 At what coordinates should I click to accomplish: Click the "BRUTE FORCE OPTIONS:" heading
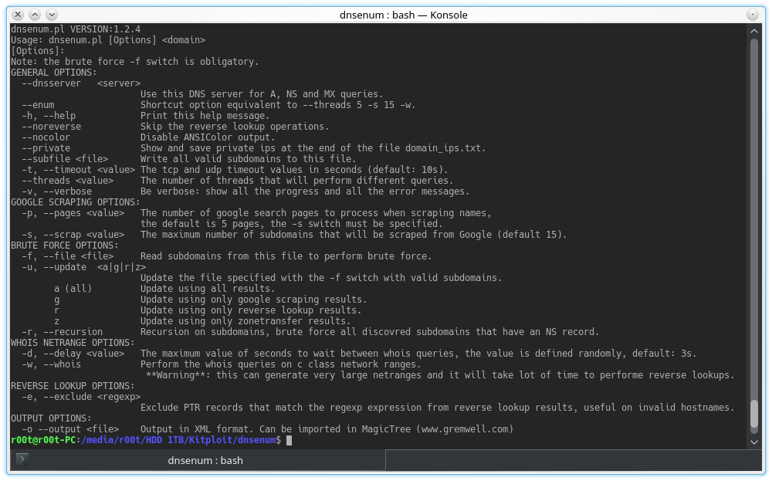pyautogui.click(x=65, y=246)
